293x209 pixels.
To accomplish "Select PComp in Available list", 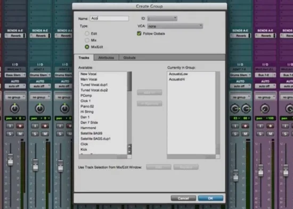I will point(86,95).
